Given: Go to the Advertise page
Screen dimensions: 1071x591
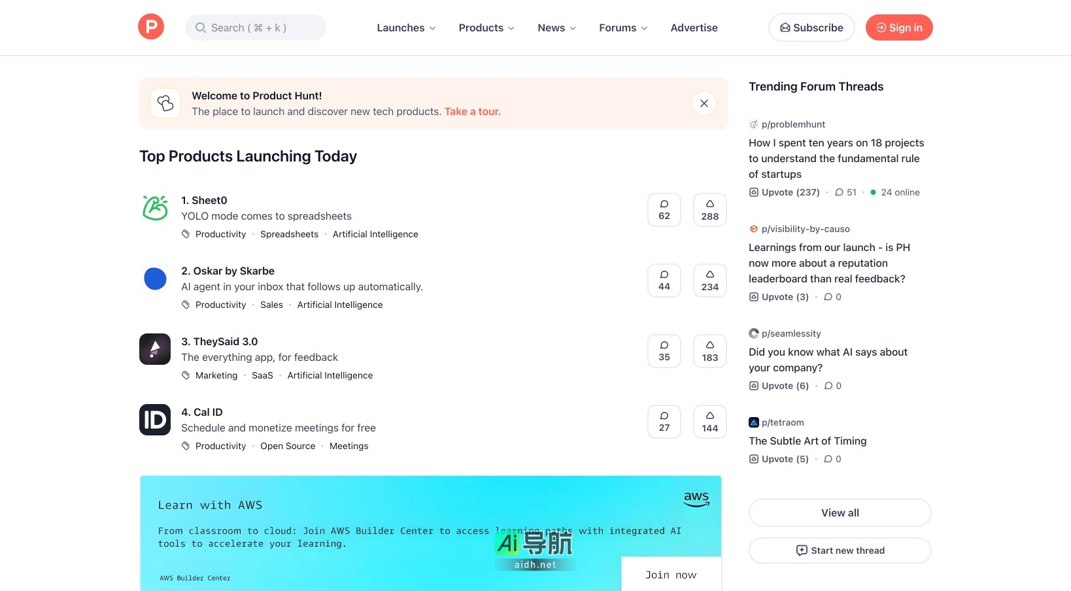Looking at the screenshot, I should point(694,27).
